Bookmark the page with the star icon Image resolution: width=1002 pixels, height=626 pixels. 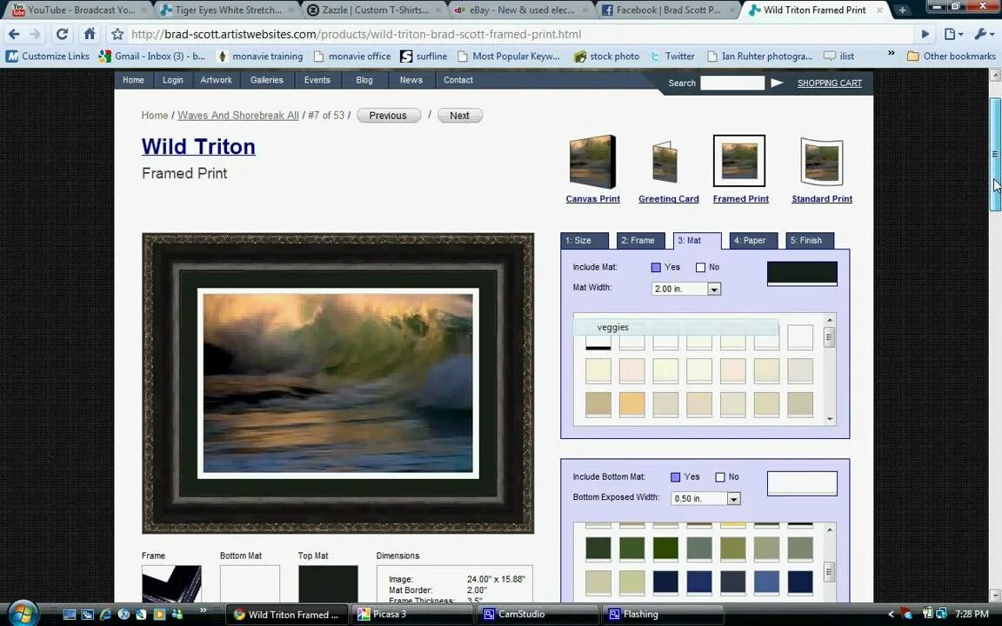(117, 35)
